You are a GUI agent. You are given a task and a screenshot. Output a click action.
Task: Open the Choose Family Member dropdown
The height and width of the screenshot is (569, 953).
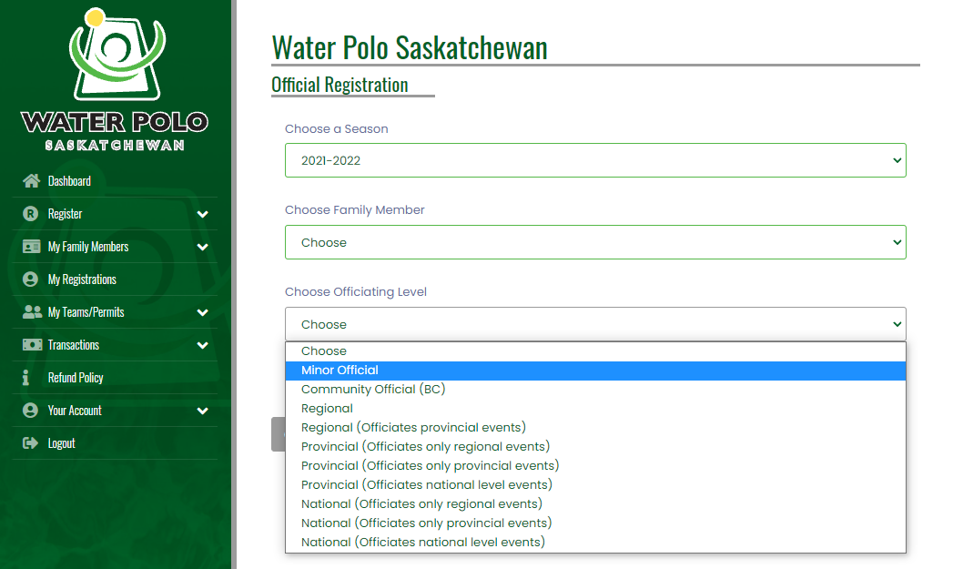coord(595,242)
